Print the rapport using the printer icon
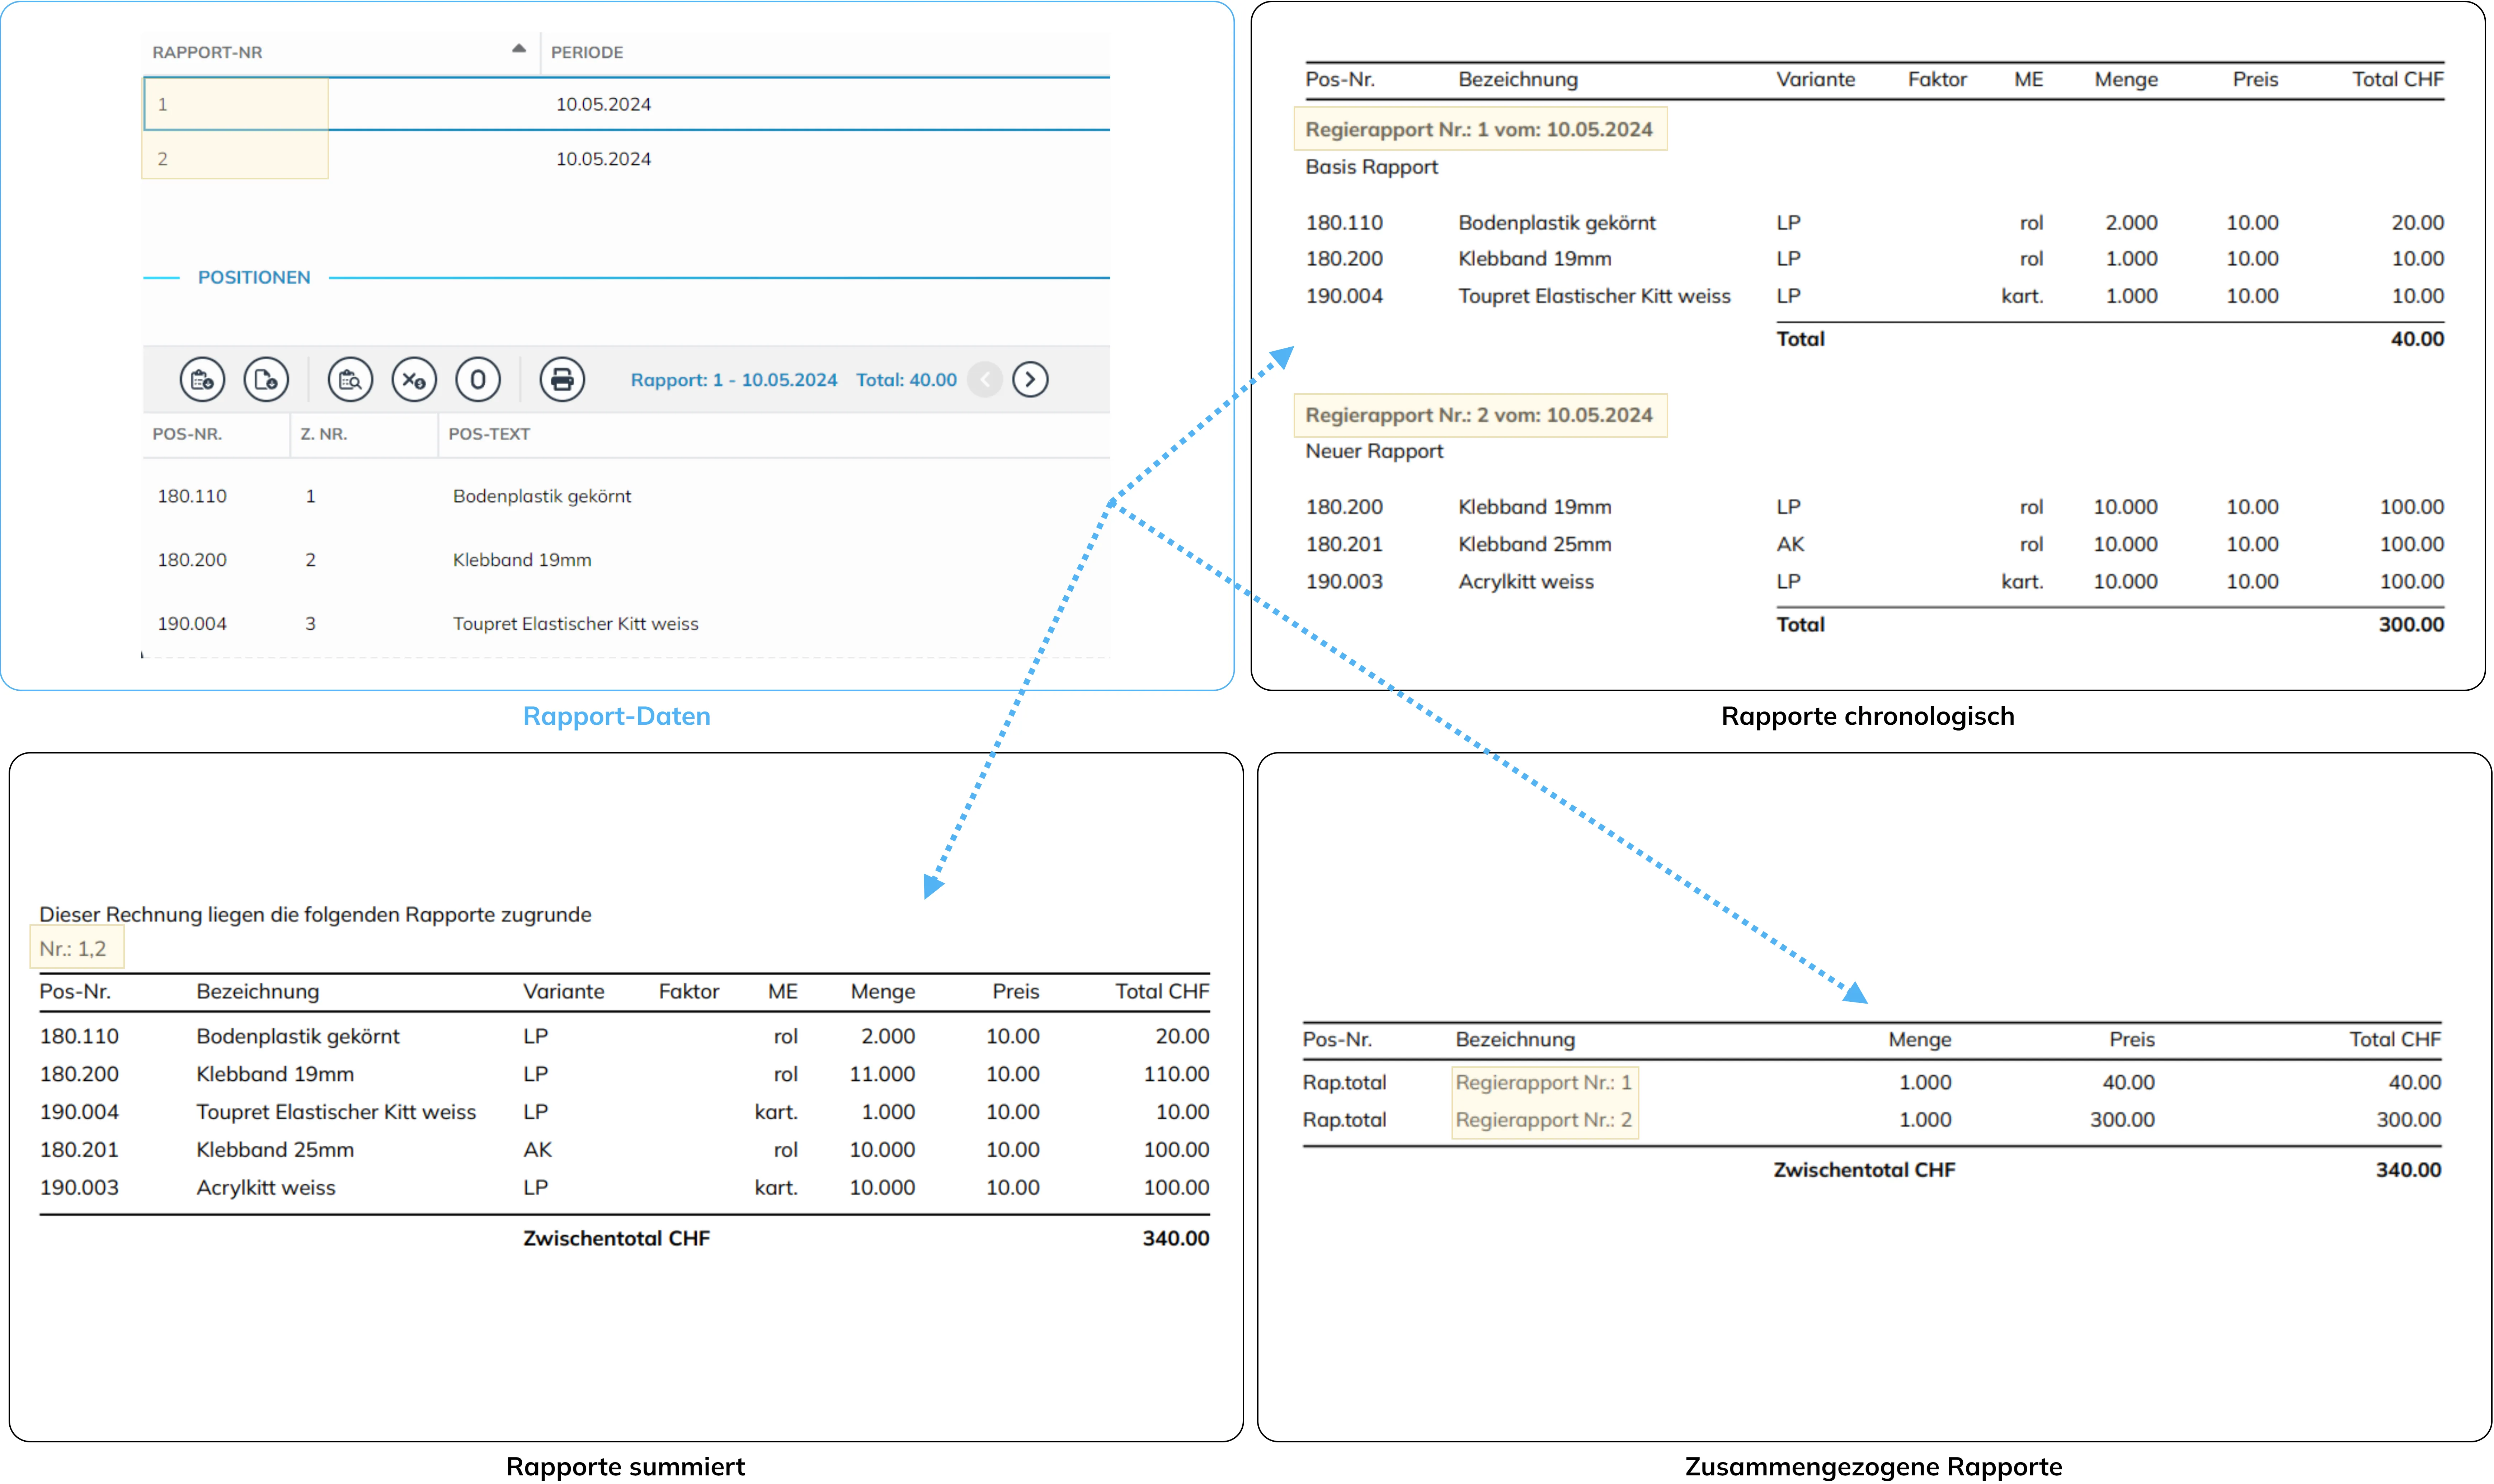Image resolution: width=2494 pixels, height=1484 pixels. tap(563, 380)
